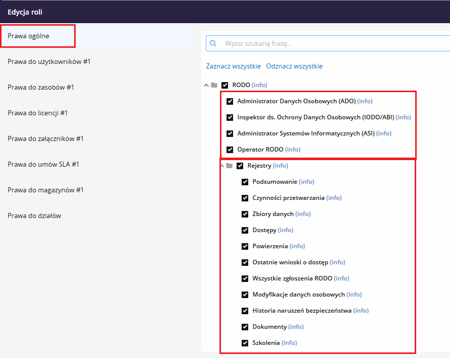Click Zaznacz wszystkie link
The width and height of the screenshot is (450, 358).
pyautogui.click(x=233, y=66)
